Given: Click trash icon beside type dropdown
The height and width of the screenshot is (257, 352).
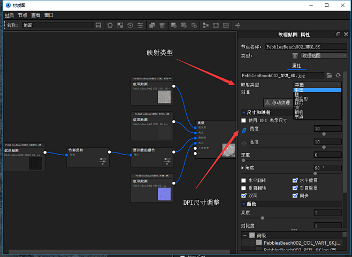Looking at the screenshot, I should pyautogui.click(x=295, y=55).
